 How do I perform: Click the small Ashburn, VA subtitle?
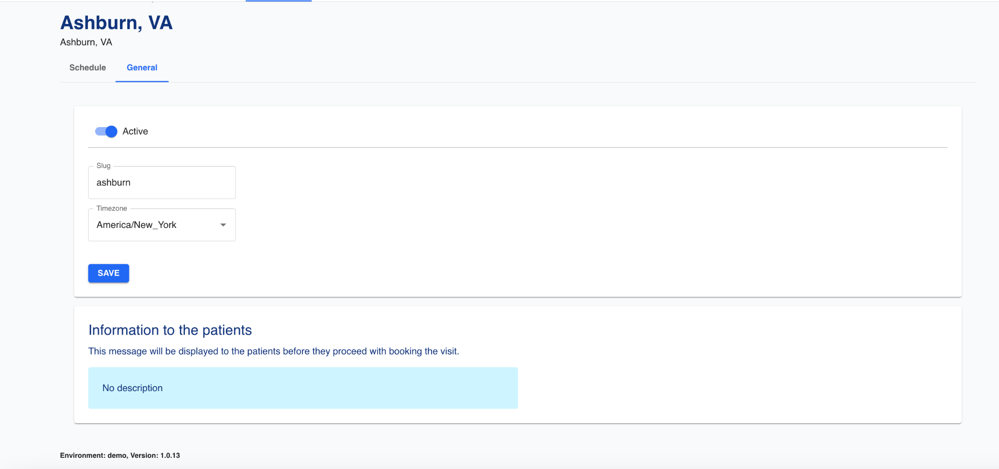coord(86,42)
